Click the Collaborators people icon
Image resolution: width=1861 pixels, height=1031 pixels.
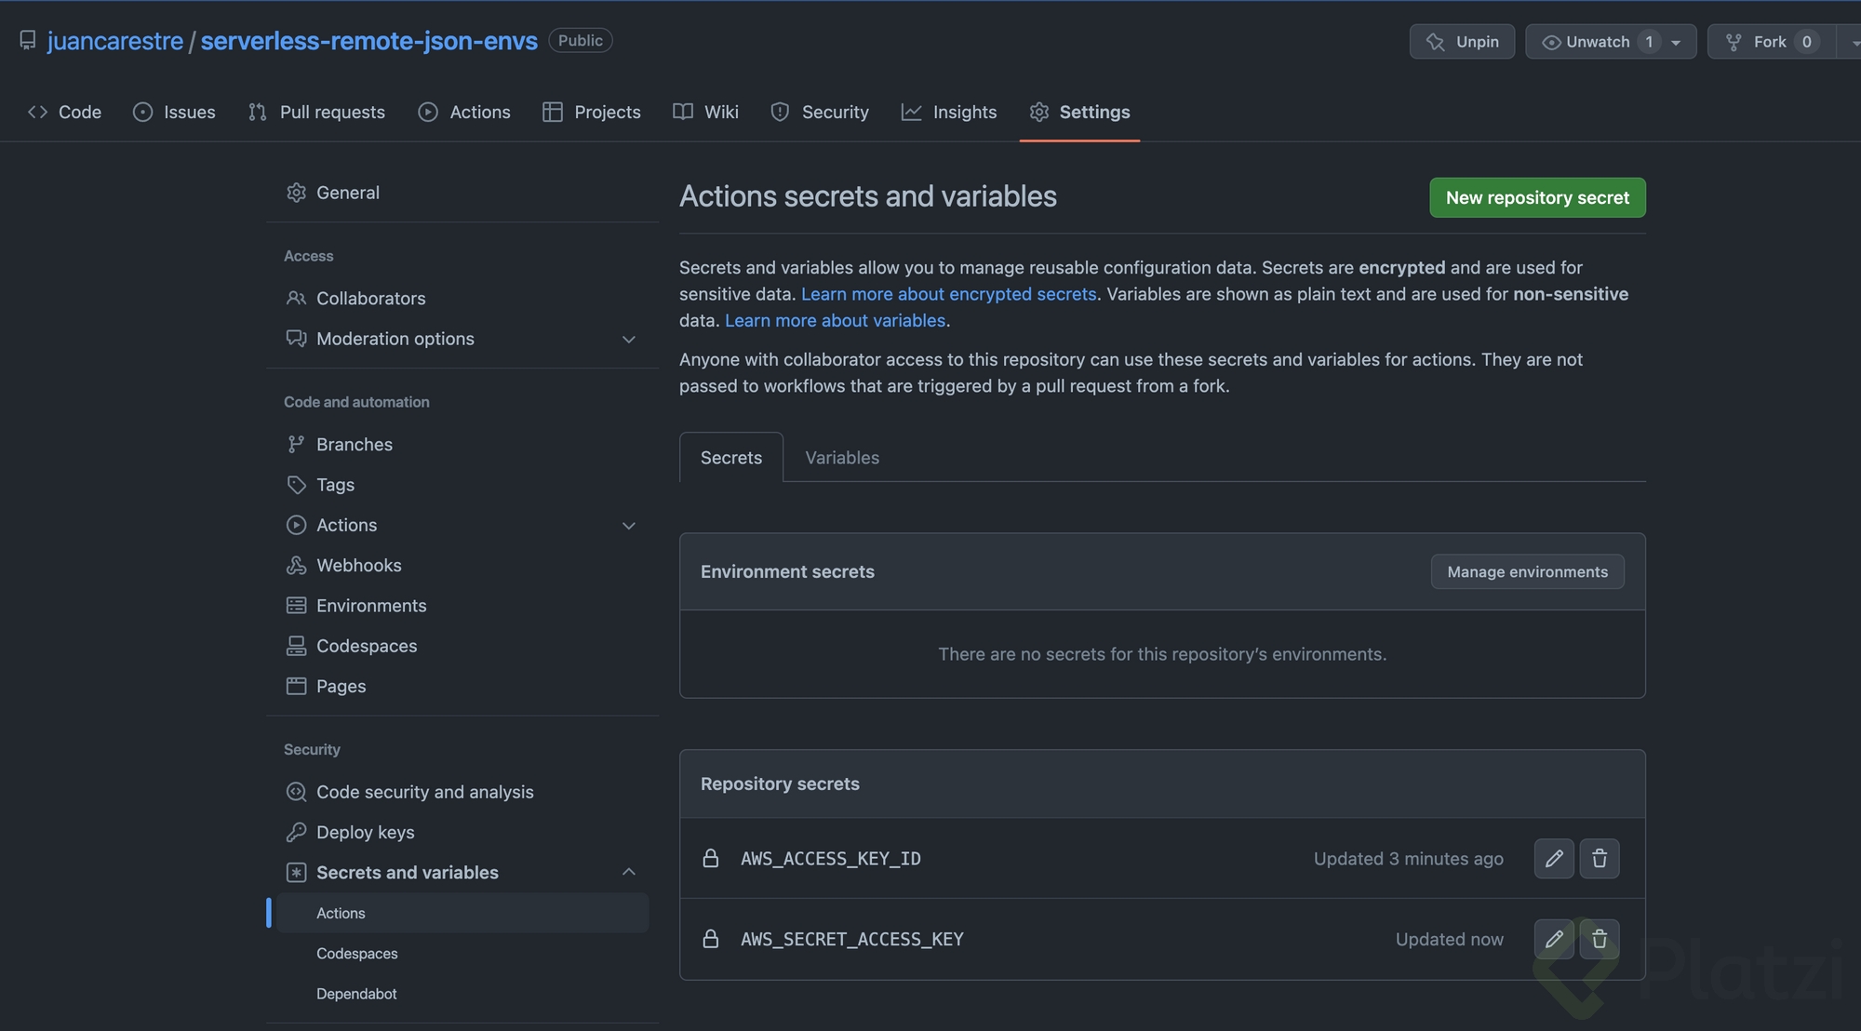pyautogui.click(x=296, y=298)
